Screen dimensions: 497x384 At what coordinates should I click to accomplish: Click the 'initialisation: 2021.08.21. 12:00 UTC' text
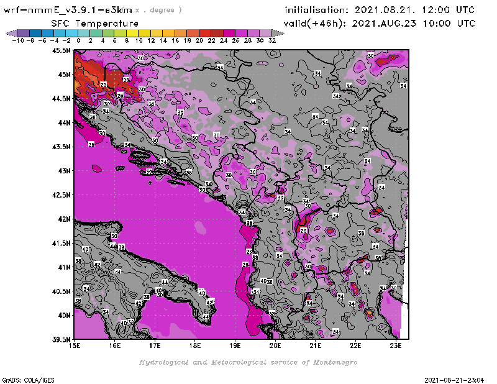(x=380, y=10)
